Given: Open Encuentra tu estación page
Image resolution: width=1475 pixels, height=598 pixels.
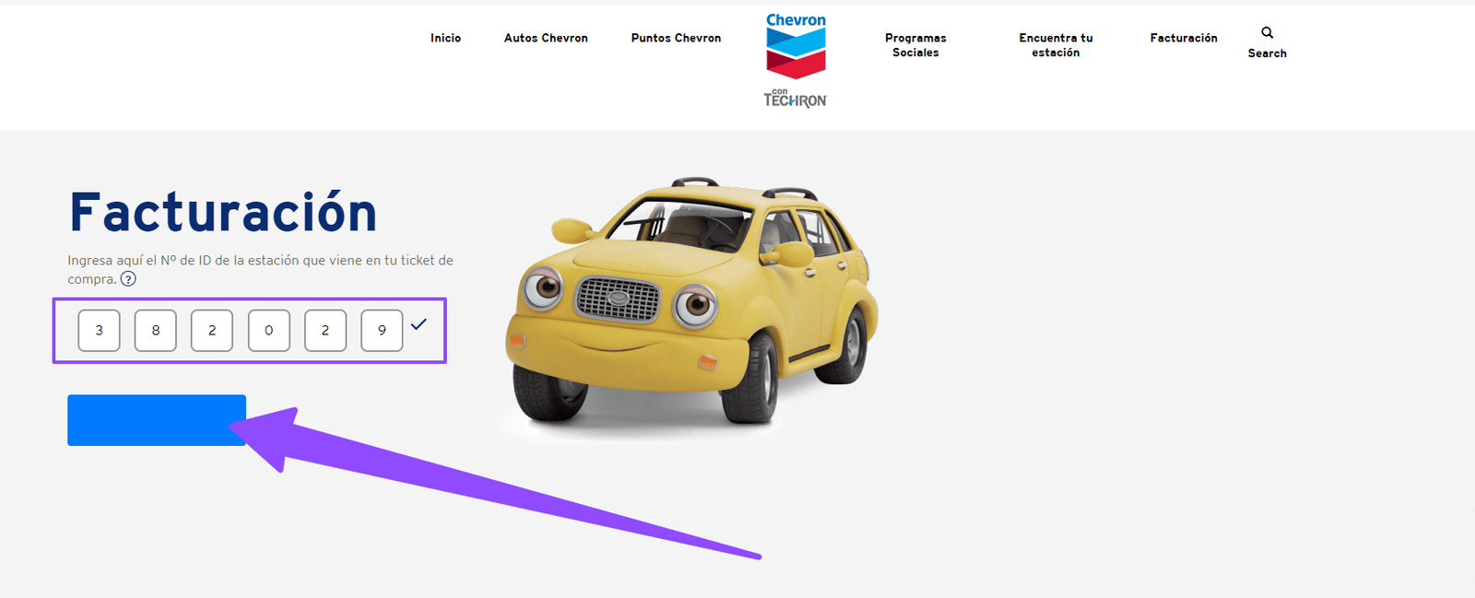Looking at the screenshot, I should (1056, 45).
